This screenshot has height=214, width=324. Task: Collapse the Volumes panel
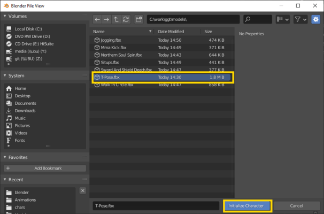coord(5,16)
